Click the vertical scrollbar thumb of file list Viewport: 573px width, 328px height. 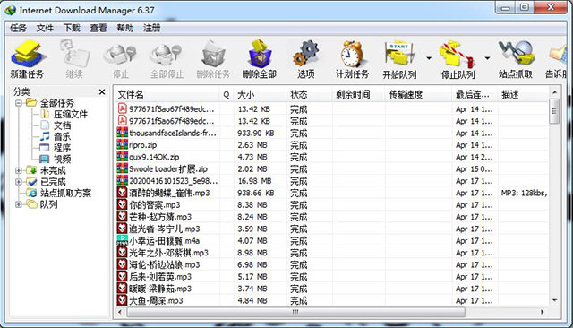click(554, 111)
